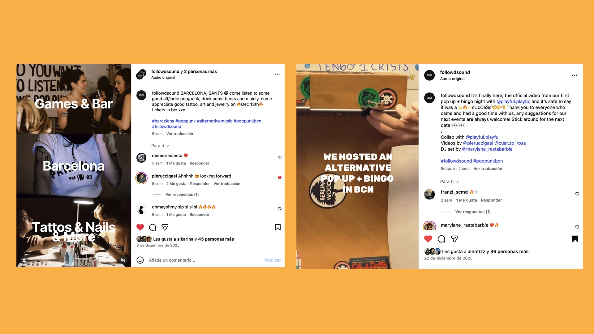594x334 pixels.
Task: Show Ver respuestas under franzi_scmd comment
Action: pyautogui.click(x=473, y=212)
